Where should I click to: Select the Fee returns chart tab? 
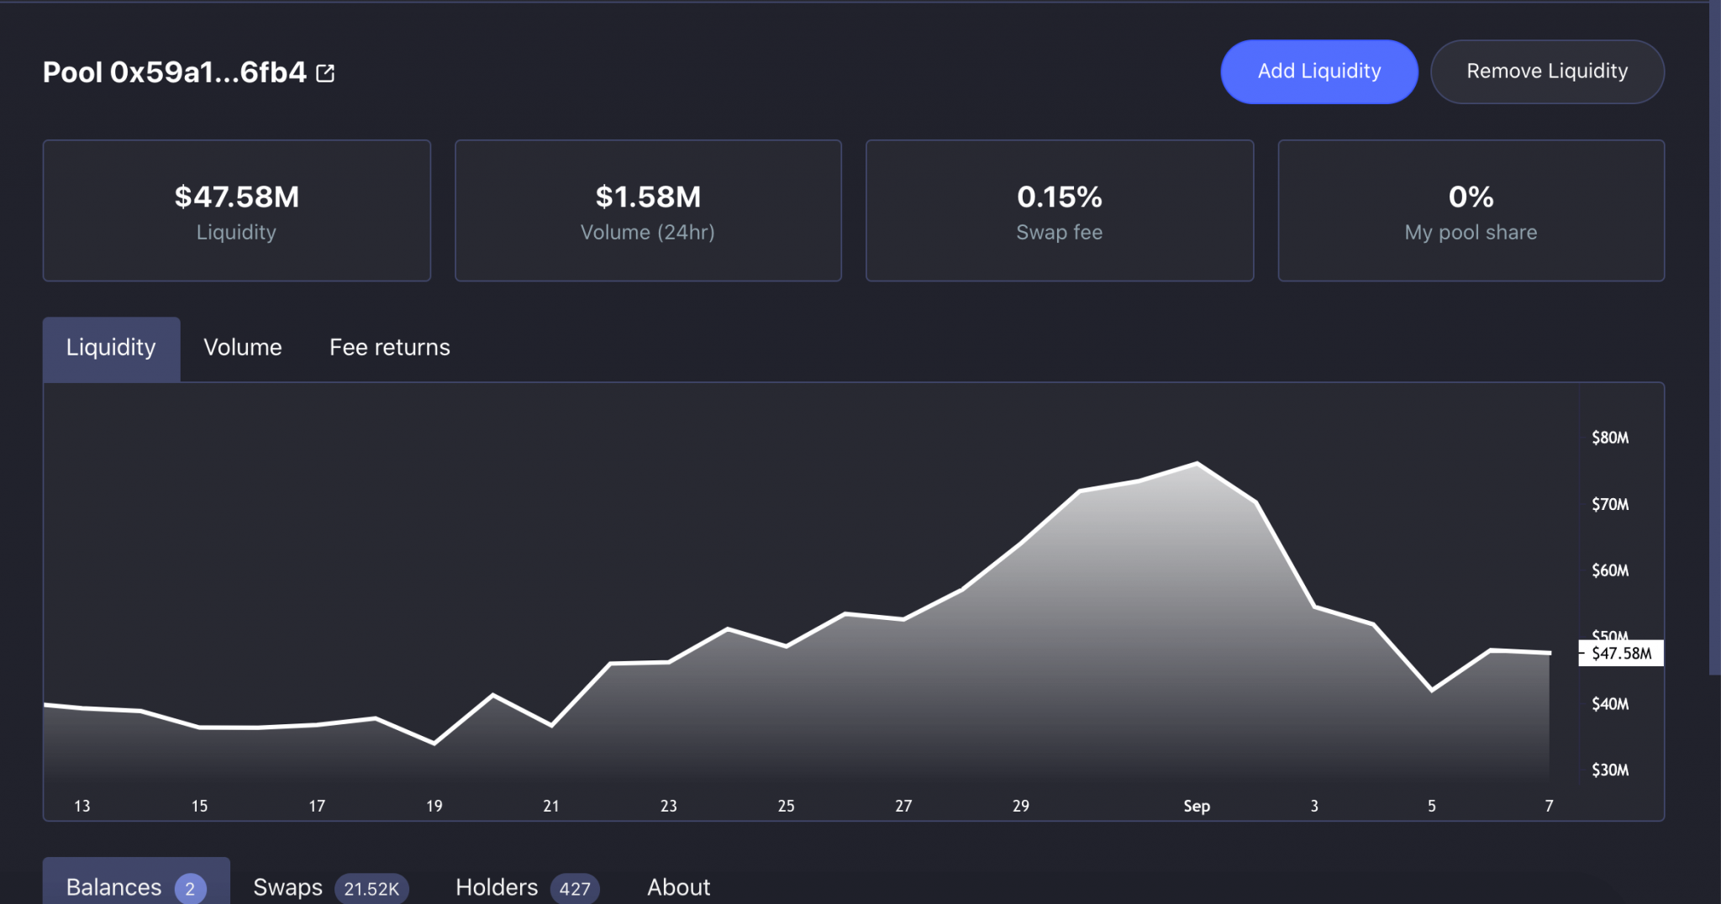[x=389, y=348]
